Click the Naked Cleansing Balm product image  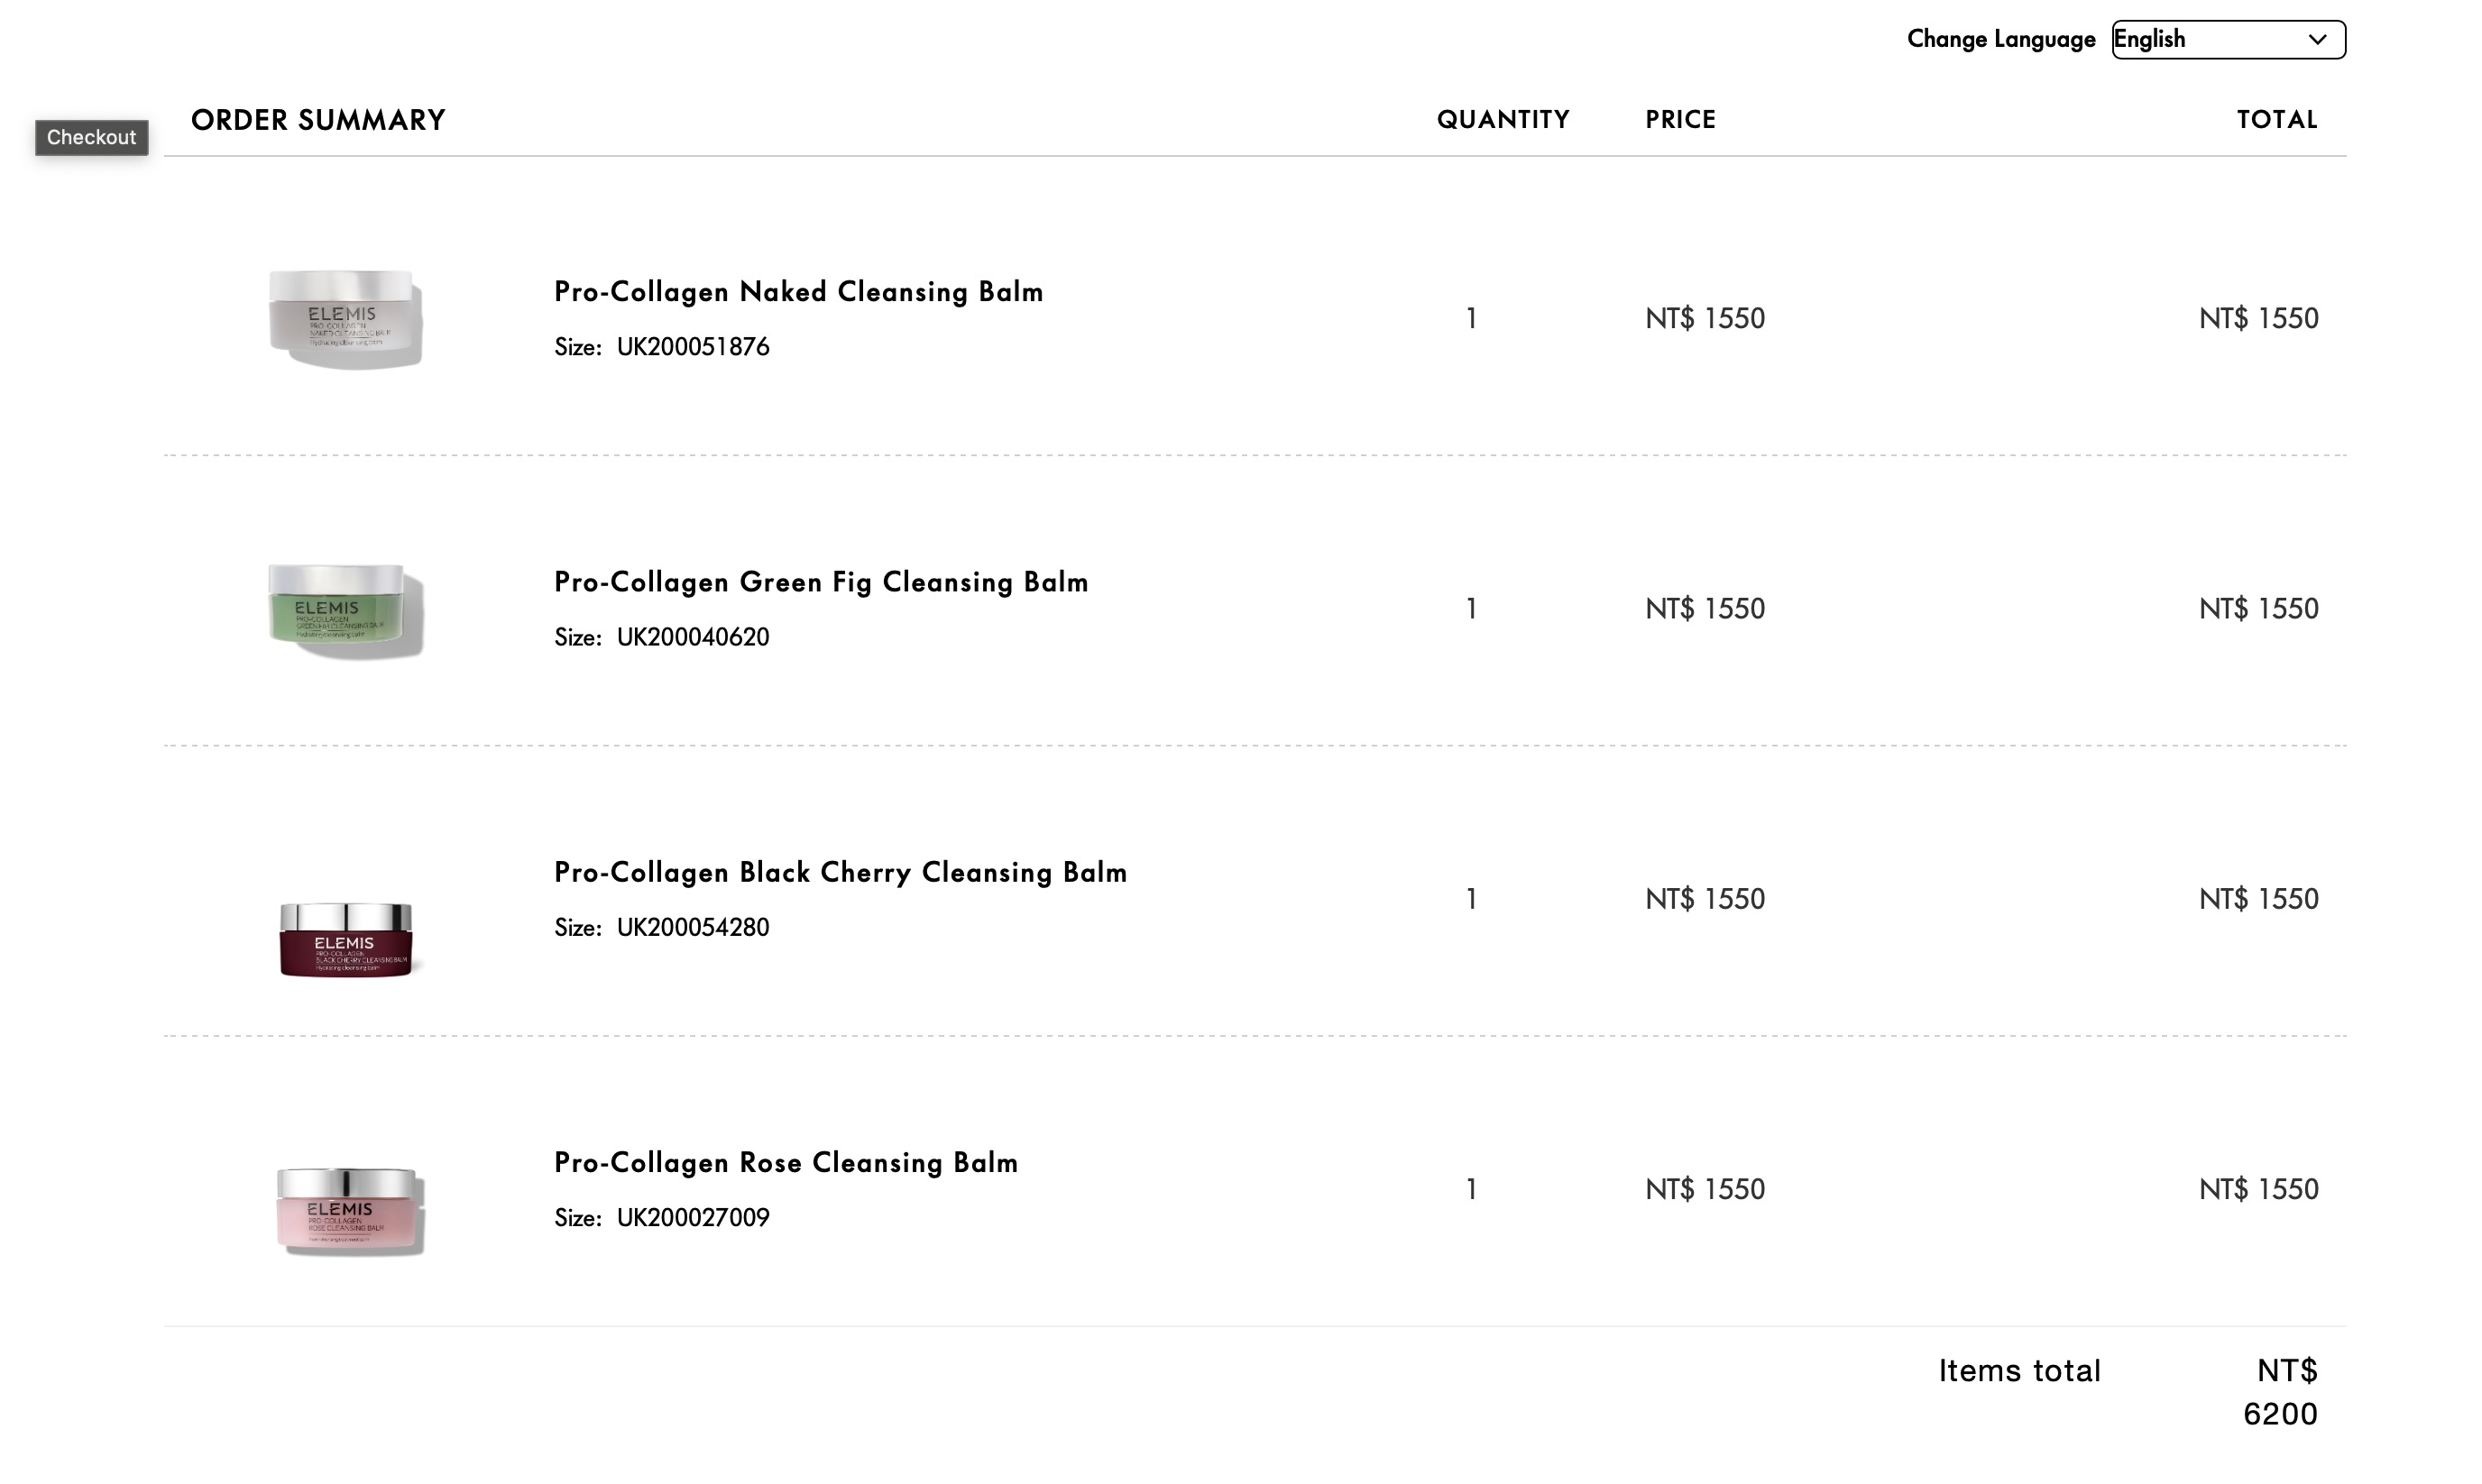click(x=345, y=318)
